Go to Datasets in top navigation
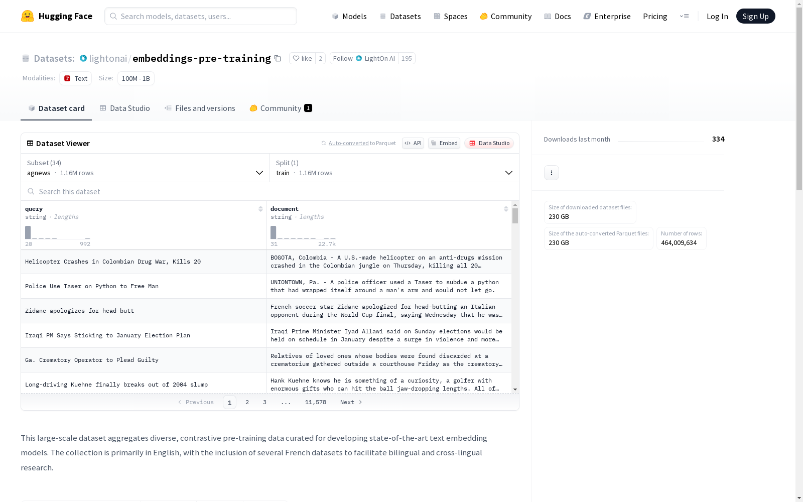Image resolution: width=803 pixels, height=502 pixels. pyautogui.click(x=400, y=16)
